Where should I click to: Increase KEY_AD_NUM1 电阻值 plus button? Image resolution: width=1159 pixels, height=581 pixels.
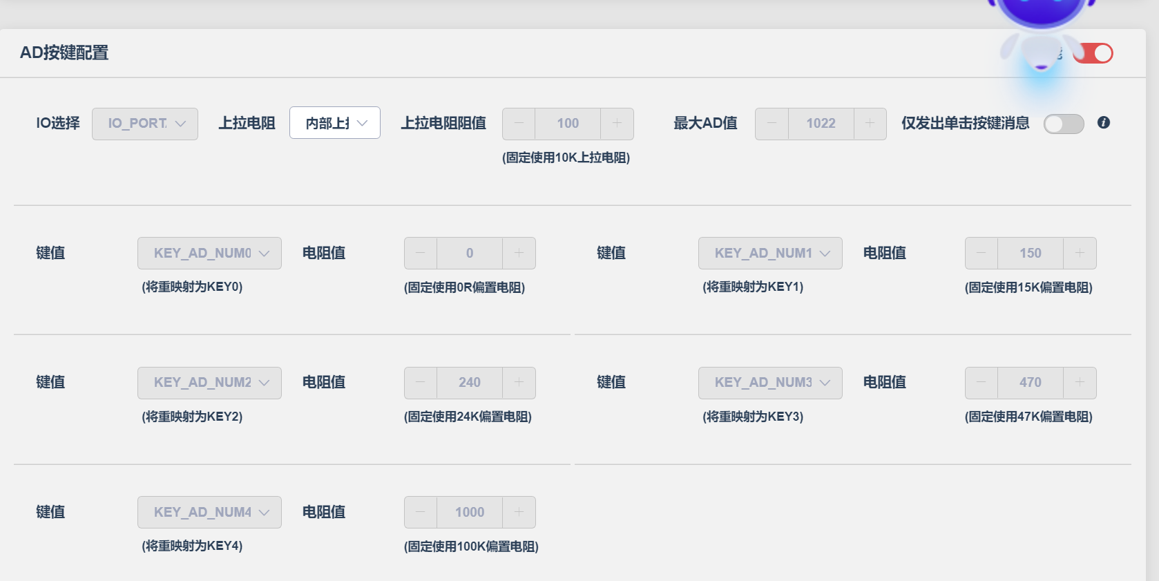coord(1080,253)
